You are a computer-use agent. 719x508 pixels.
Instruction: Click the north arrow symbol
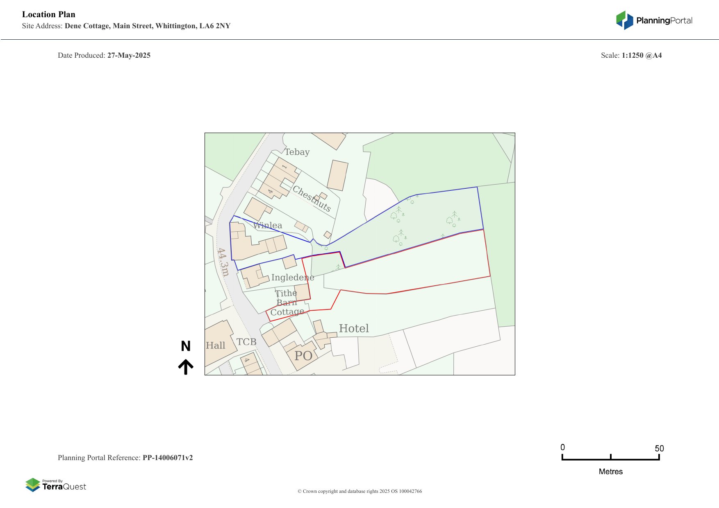186,367
